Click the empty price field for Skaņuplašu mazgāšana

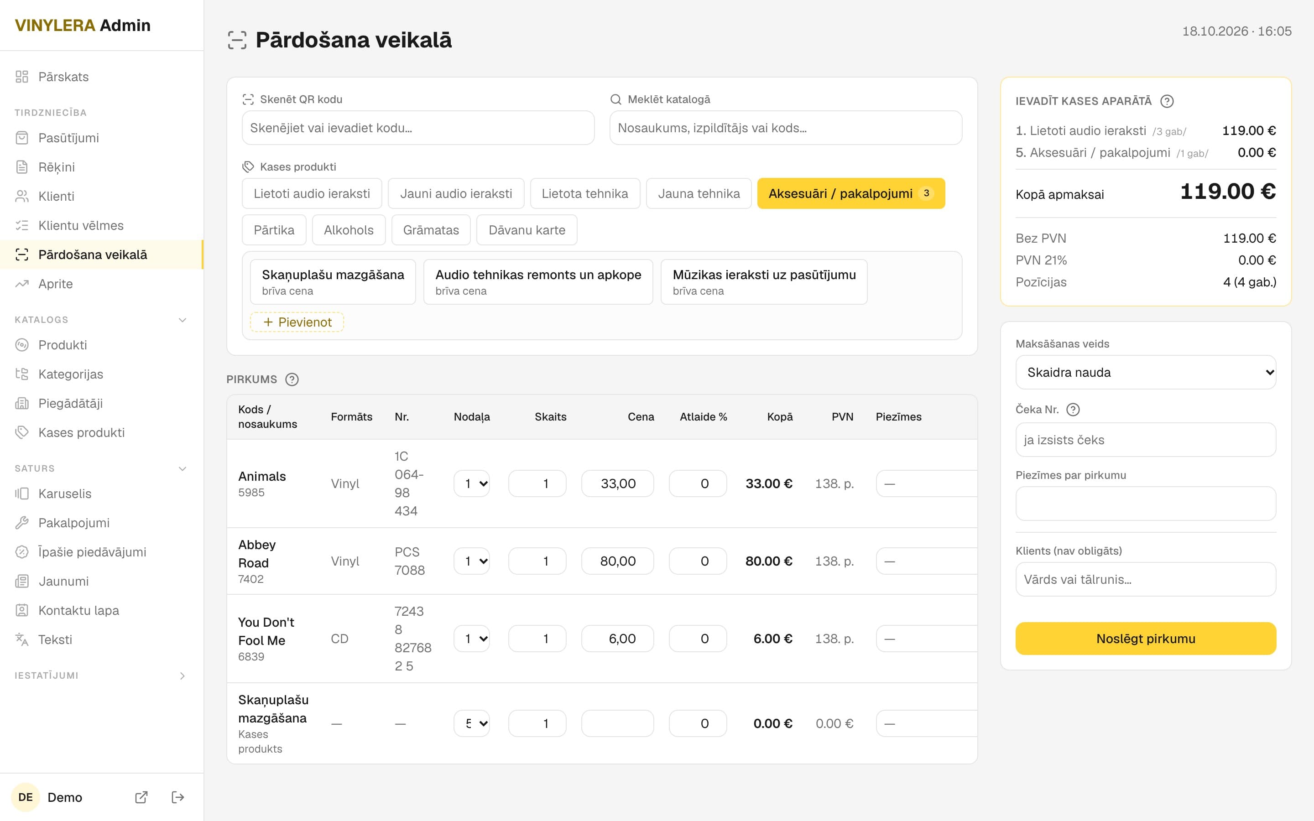pos(617,723)
